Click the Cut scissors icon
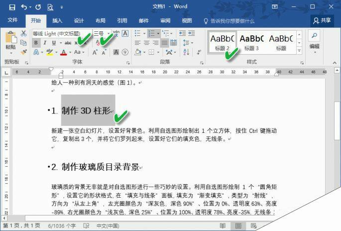The image size is (341, 231). [23, 33]
